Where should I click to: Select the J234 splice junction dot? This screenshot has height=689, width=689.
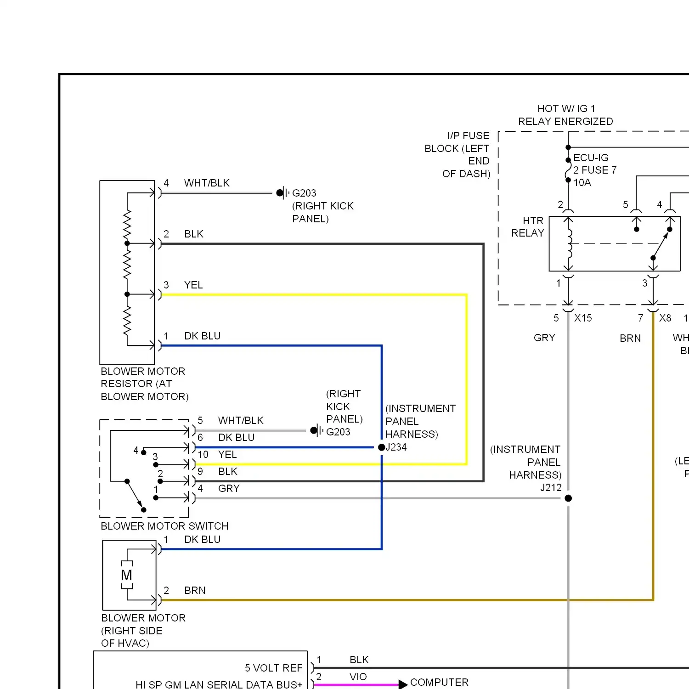click(x=381, y=447)
